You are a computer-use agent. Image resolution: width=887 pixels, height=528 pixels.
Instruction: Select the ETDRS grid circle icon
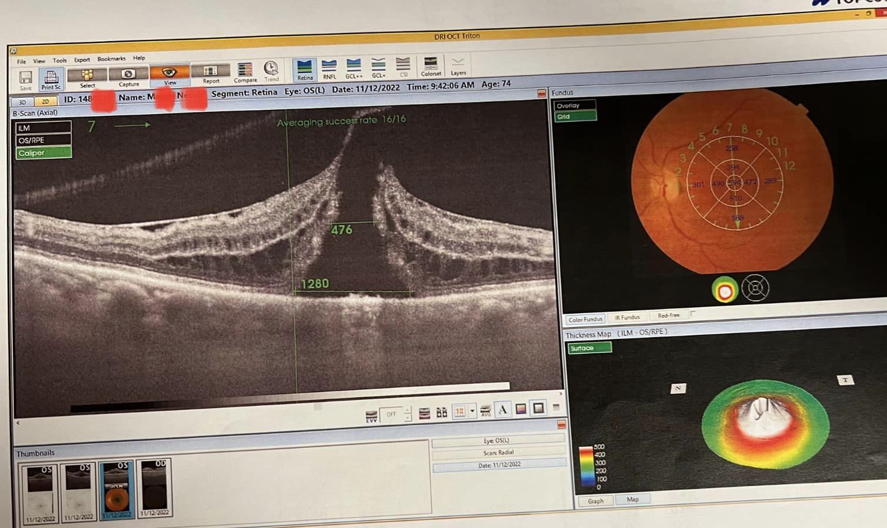click(x=755, y=288)
